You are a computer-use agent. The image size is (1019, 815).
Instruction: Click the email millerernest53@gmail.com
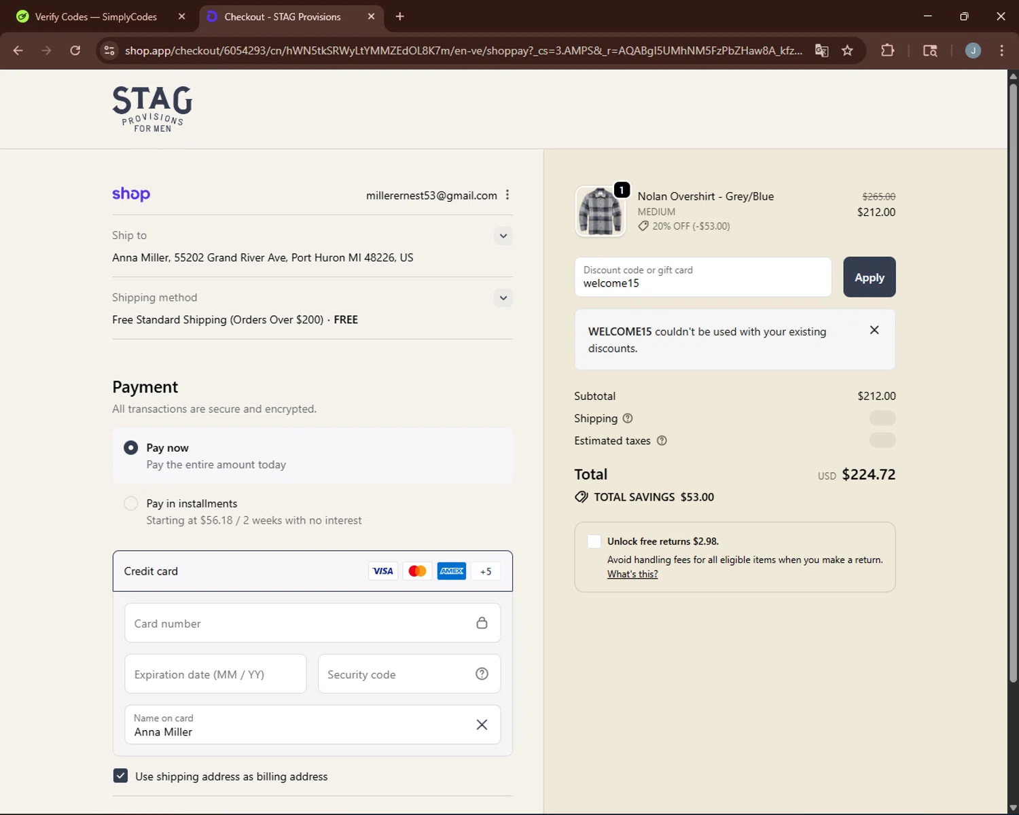[431, 196]
